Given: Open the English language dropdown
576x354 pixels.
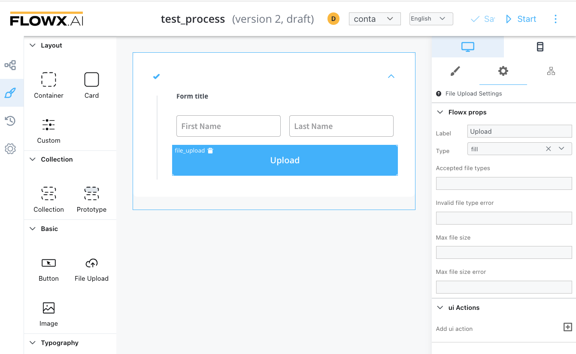Looking at the screenshot, I should coord(431,19).
